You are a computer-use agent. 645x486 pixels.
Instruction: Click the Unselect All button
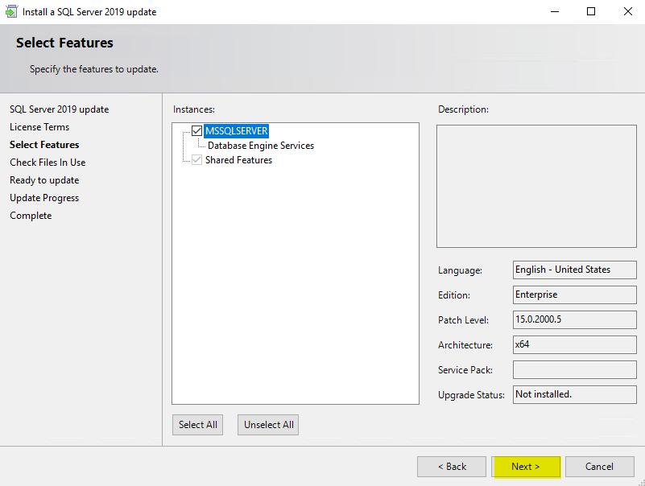[x=268, y=425]
